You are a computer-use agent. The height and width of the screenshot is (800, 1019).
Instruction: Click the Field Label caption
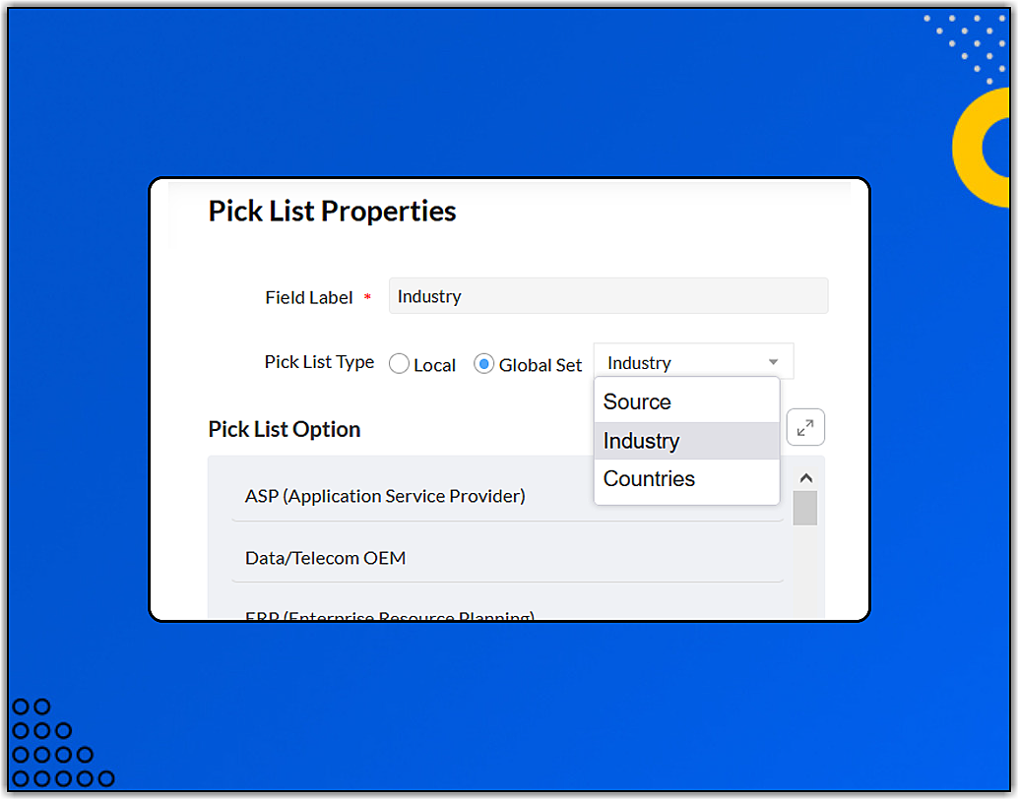(x=308, y=297)
